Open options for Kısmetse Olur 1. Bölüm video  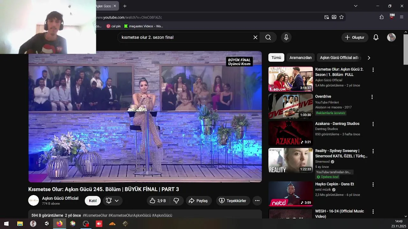373,70
